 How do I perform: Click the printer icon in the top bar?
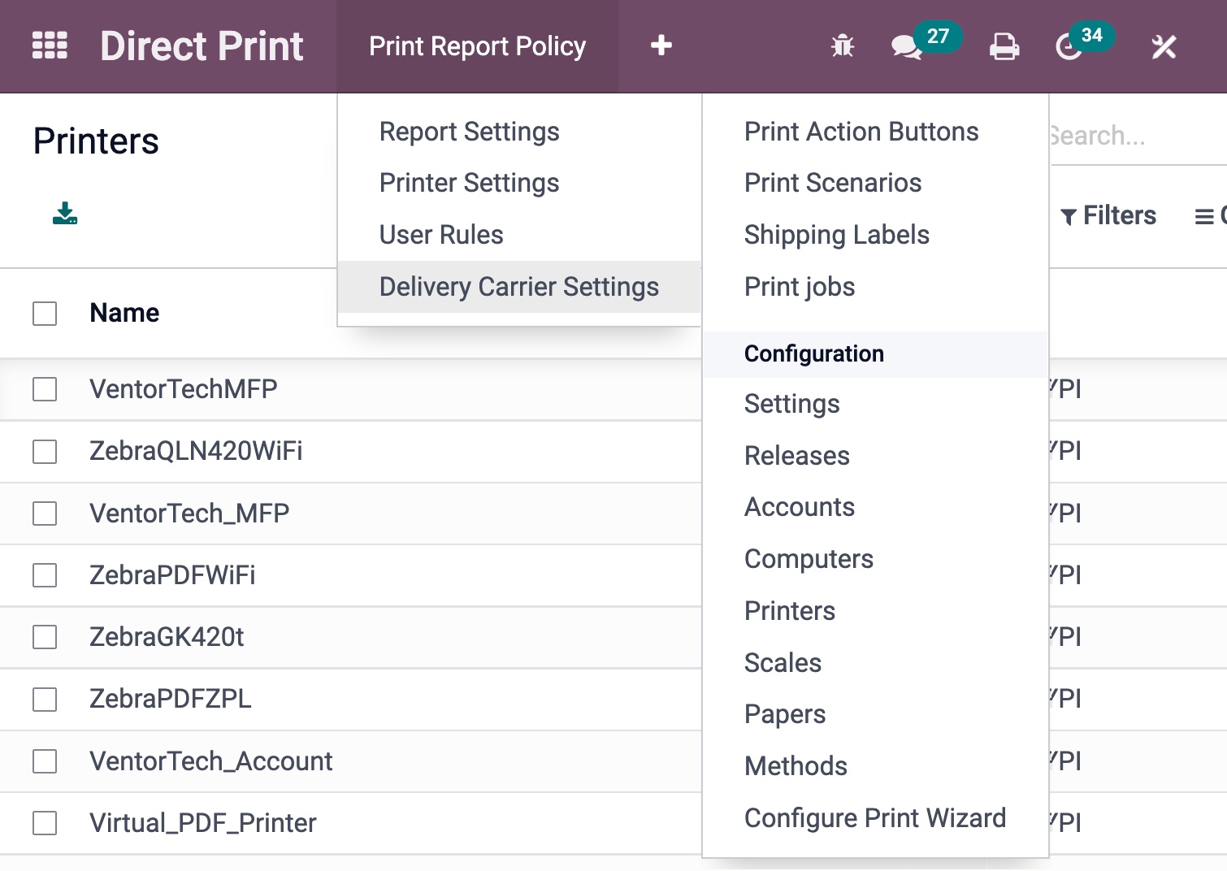pos(1004,46)
